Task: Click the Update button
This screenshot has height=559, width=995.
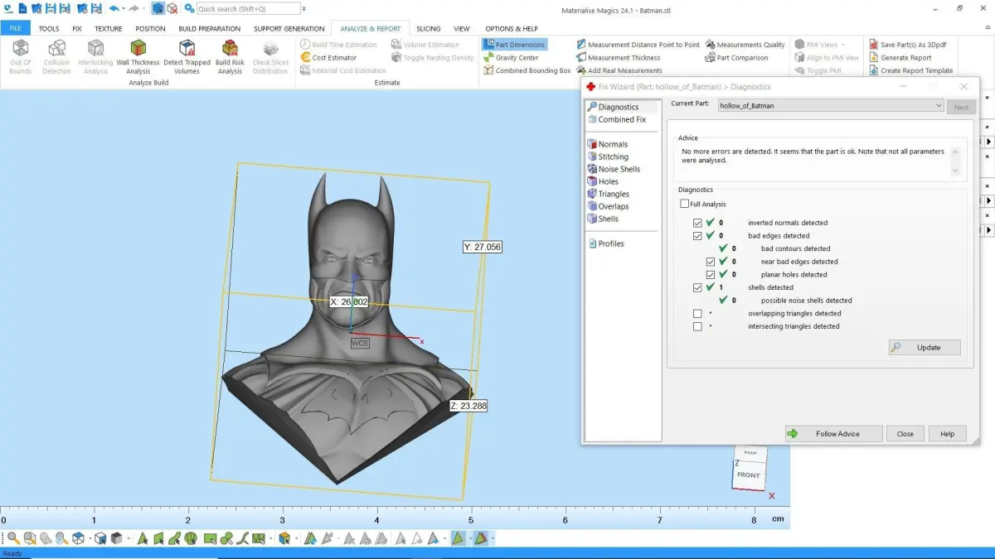Action: coord(925,347)
